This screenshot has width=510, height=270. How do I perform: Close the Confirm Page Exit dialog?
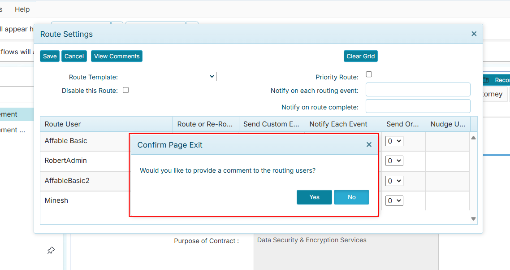[369, 144]
